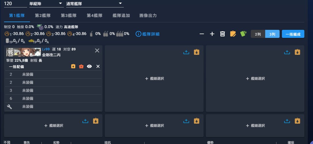The image size is (313, 144).
Task: Click the level input field showing 120
Action: 15,3
